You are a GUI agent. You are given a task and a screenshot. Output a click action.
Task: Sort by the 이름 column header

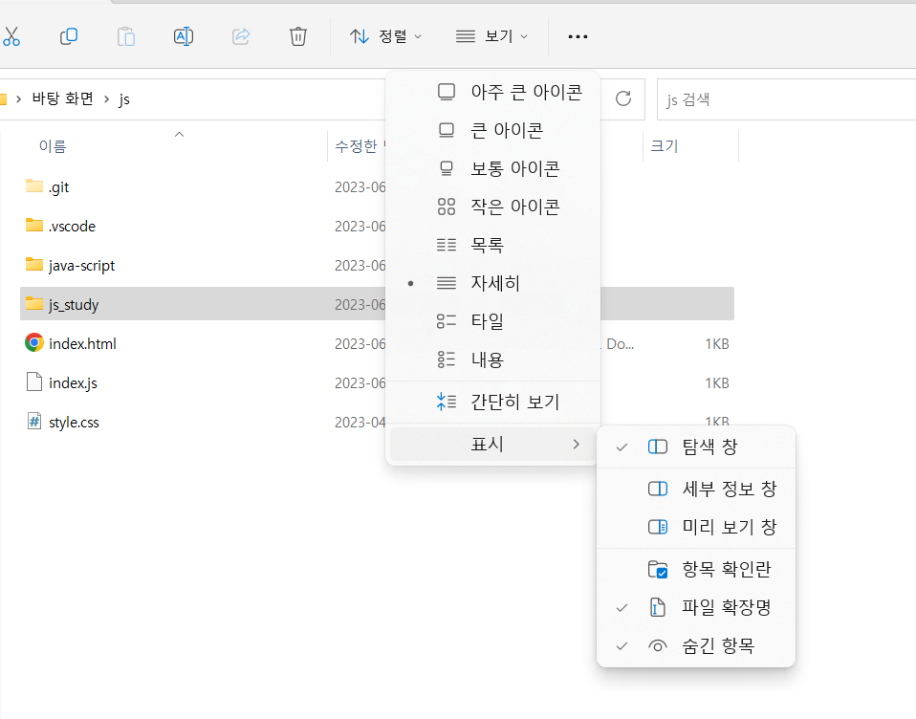point(53,146)
